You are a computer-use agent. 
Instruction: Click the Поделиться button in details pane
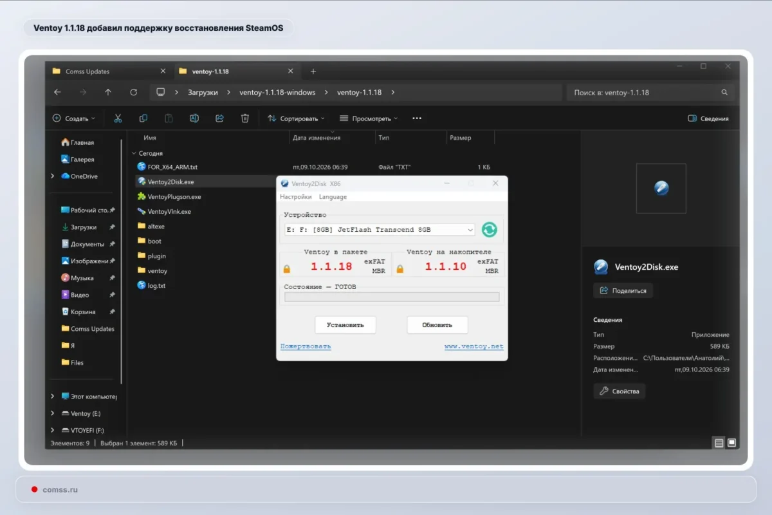tap(623, 290)
